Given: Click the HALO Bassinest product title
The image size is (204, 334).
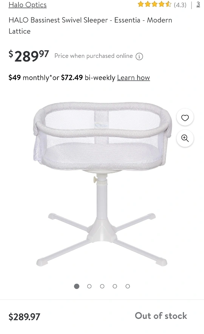Looking at the screenshot, I should pos(90,26).
